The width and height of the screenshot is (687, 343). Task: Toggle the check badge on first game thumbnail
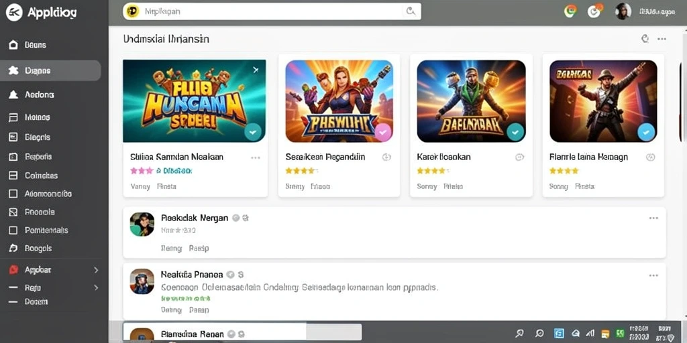coord(253,131)
